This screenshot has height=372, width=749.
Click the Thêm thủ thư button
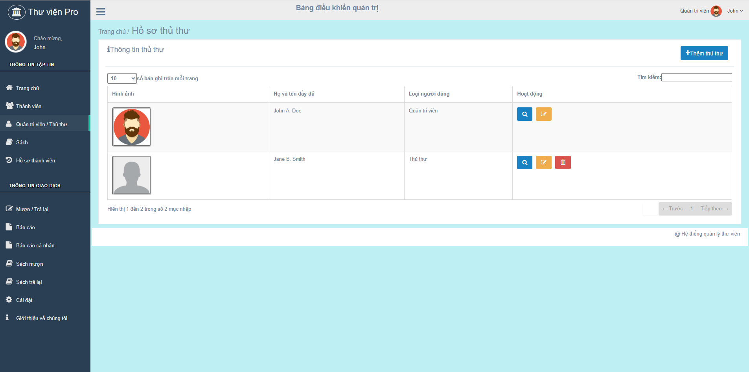click(x=704, y=53)
